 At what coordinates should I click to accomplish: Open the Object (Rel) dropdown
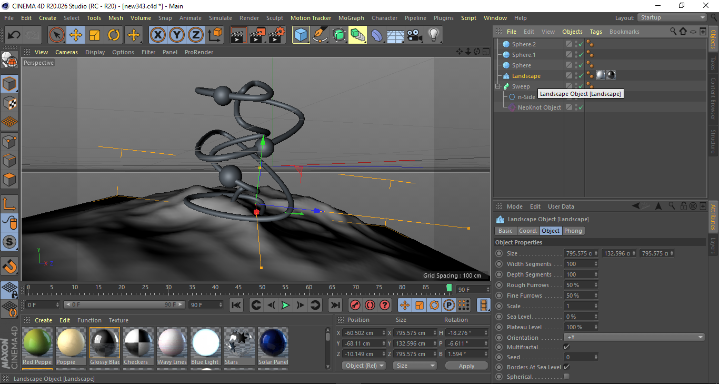(364, 366)
